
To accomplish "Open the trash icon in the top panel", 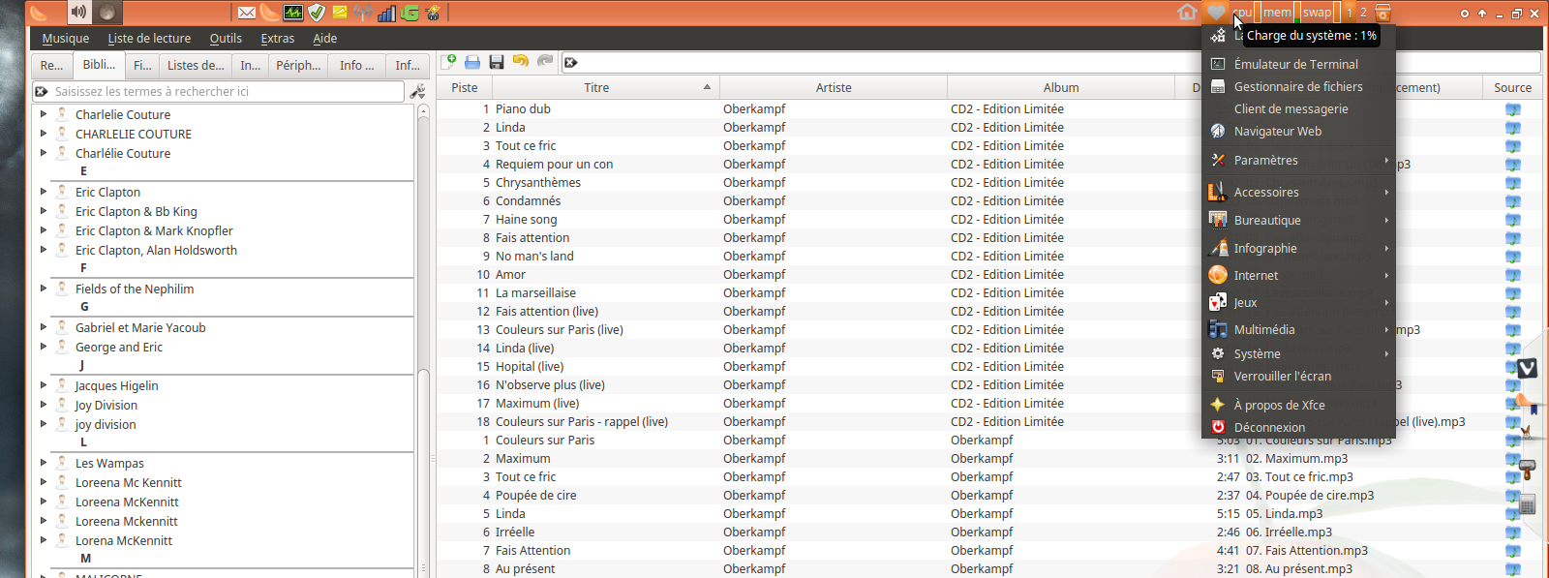I will pyautogui.click(x=1382, y=13).
